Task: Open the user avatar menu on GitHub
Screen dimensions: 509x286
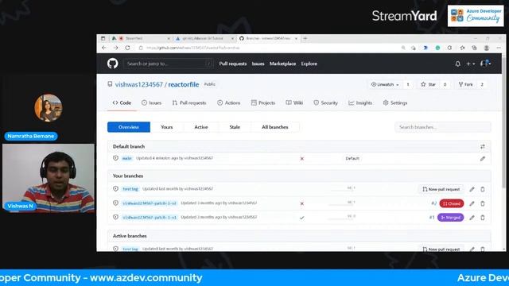Action: pos(486,64)
